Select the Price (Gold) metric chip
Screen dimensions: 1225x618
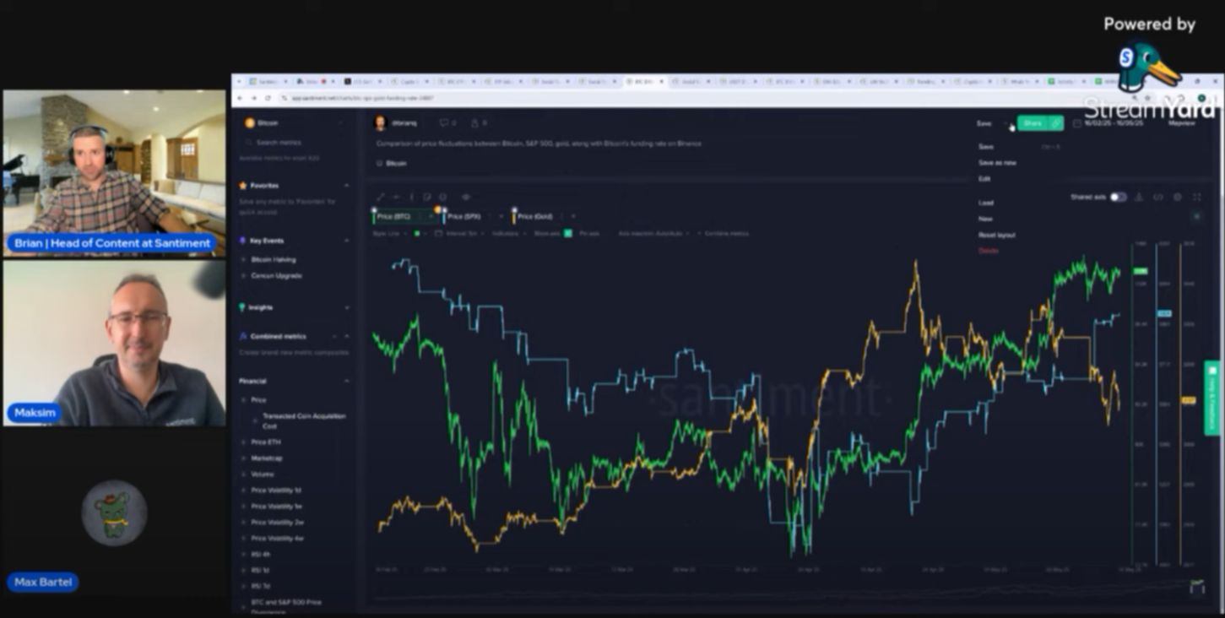(534, 216)
